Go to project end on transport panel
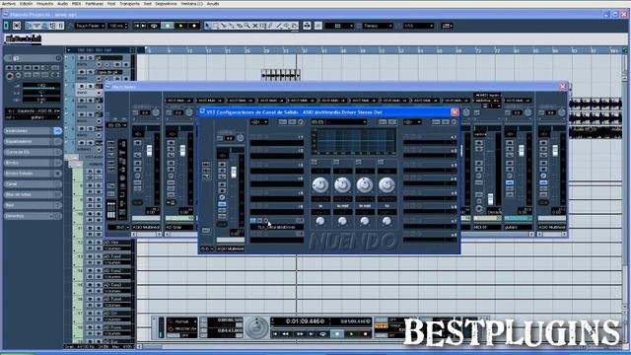The image size is (631, 355). click(312, 334)
